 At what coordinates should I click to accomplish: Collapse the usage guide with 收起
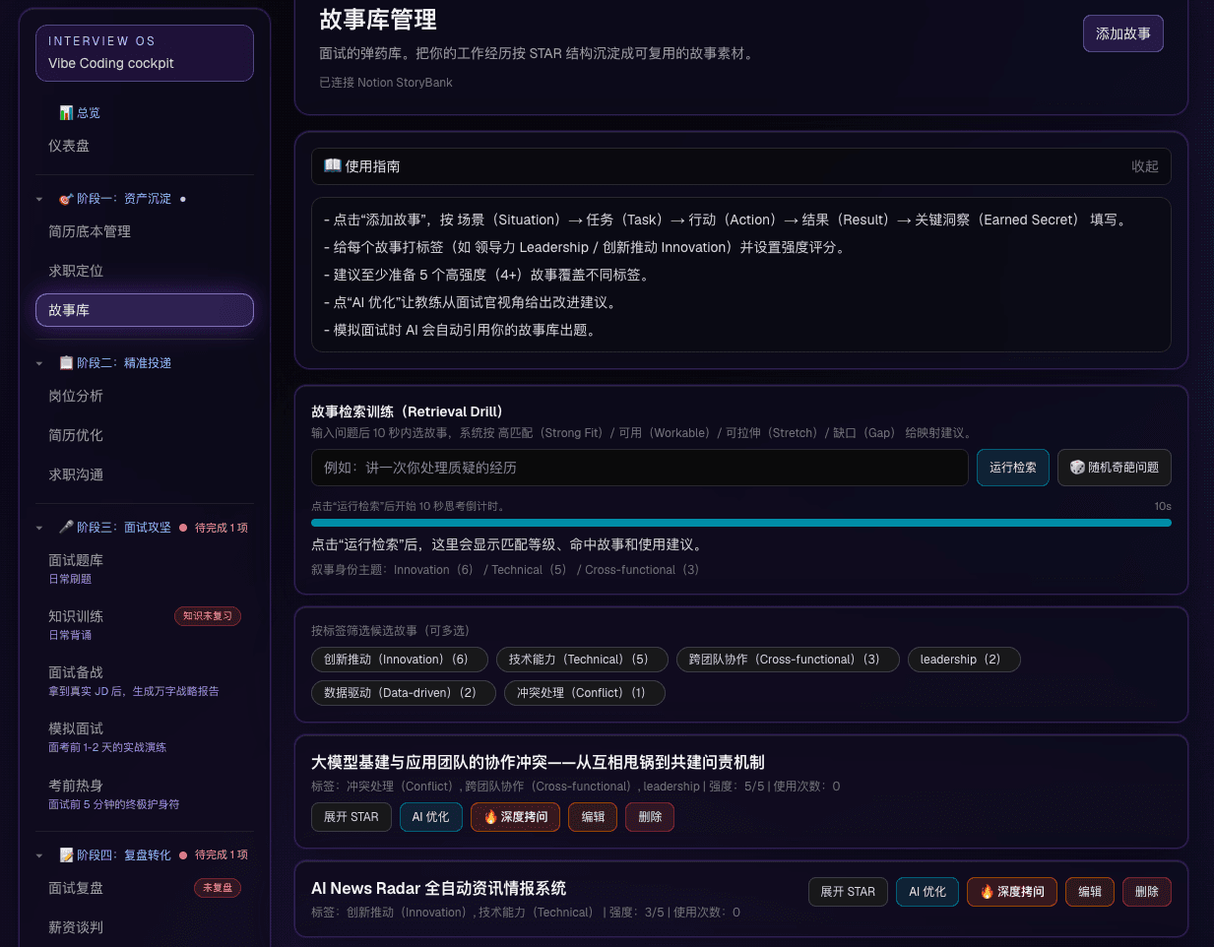(1144, 166)
